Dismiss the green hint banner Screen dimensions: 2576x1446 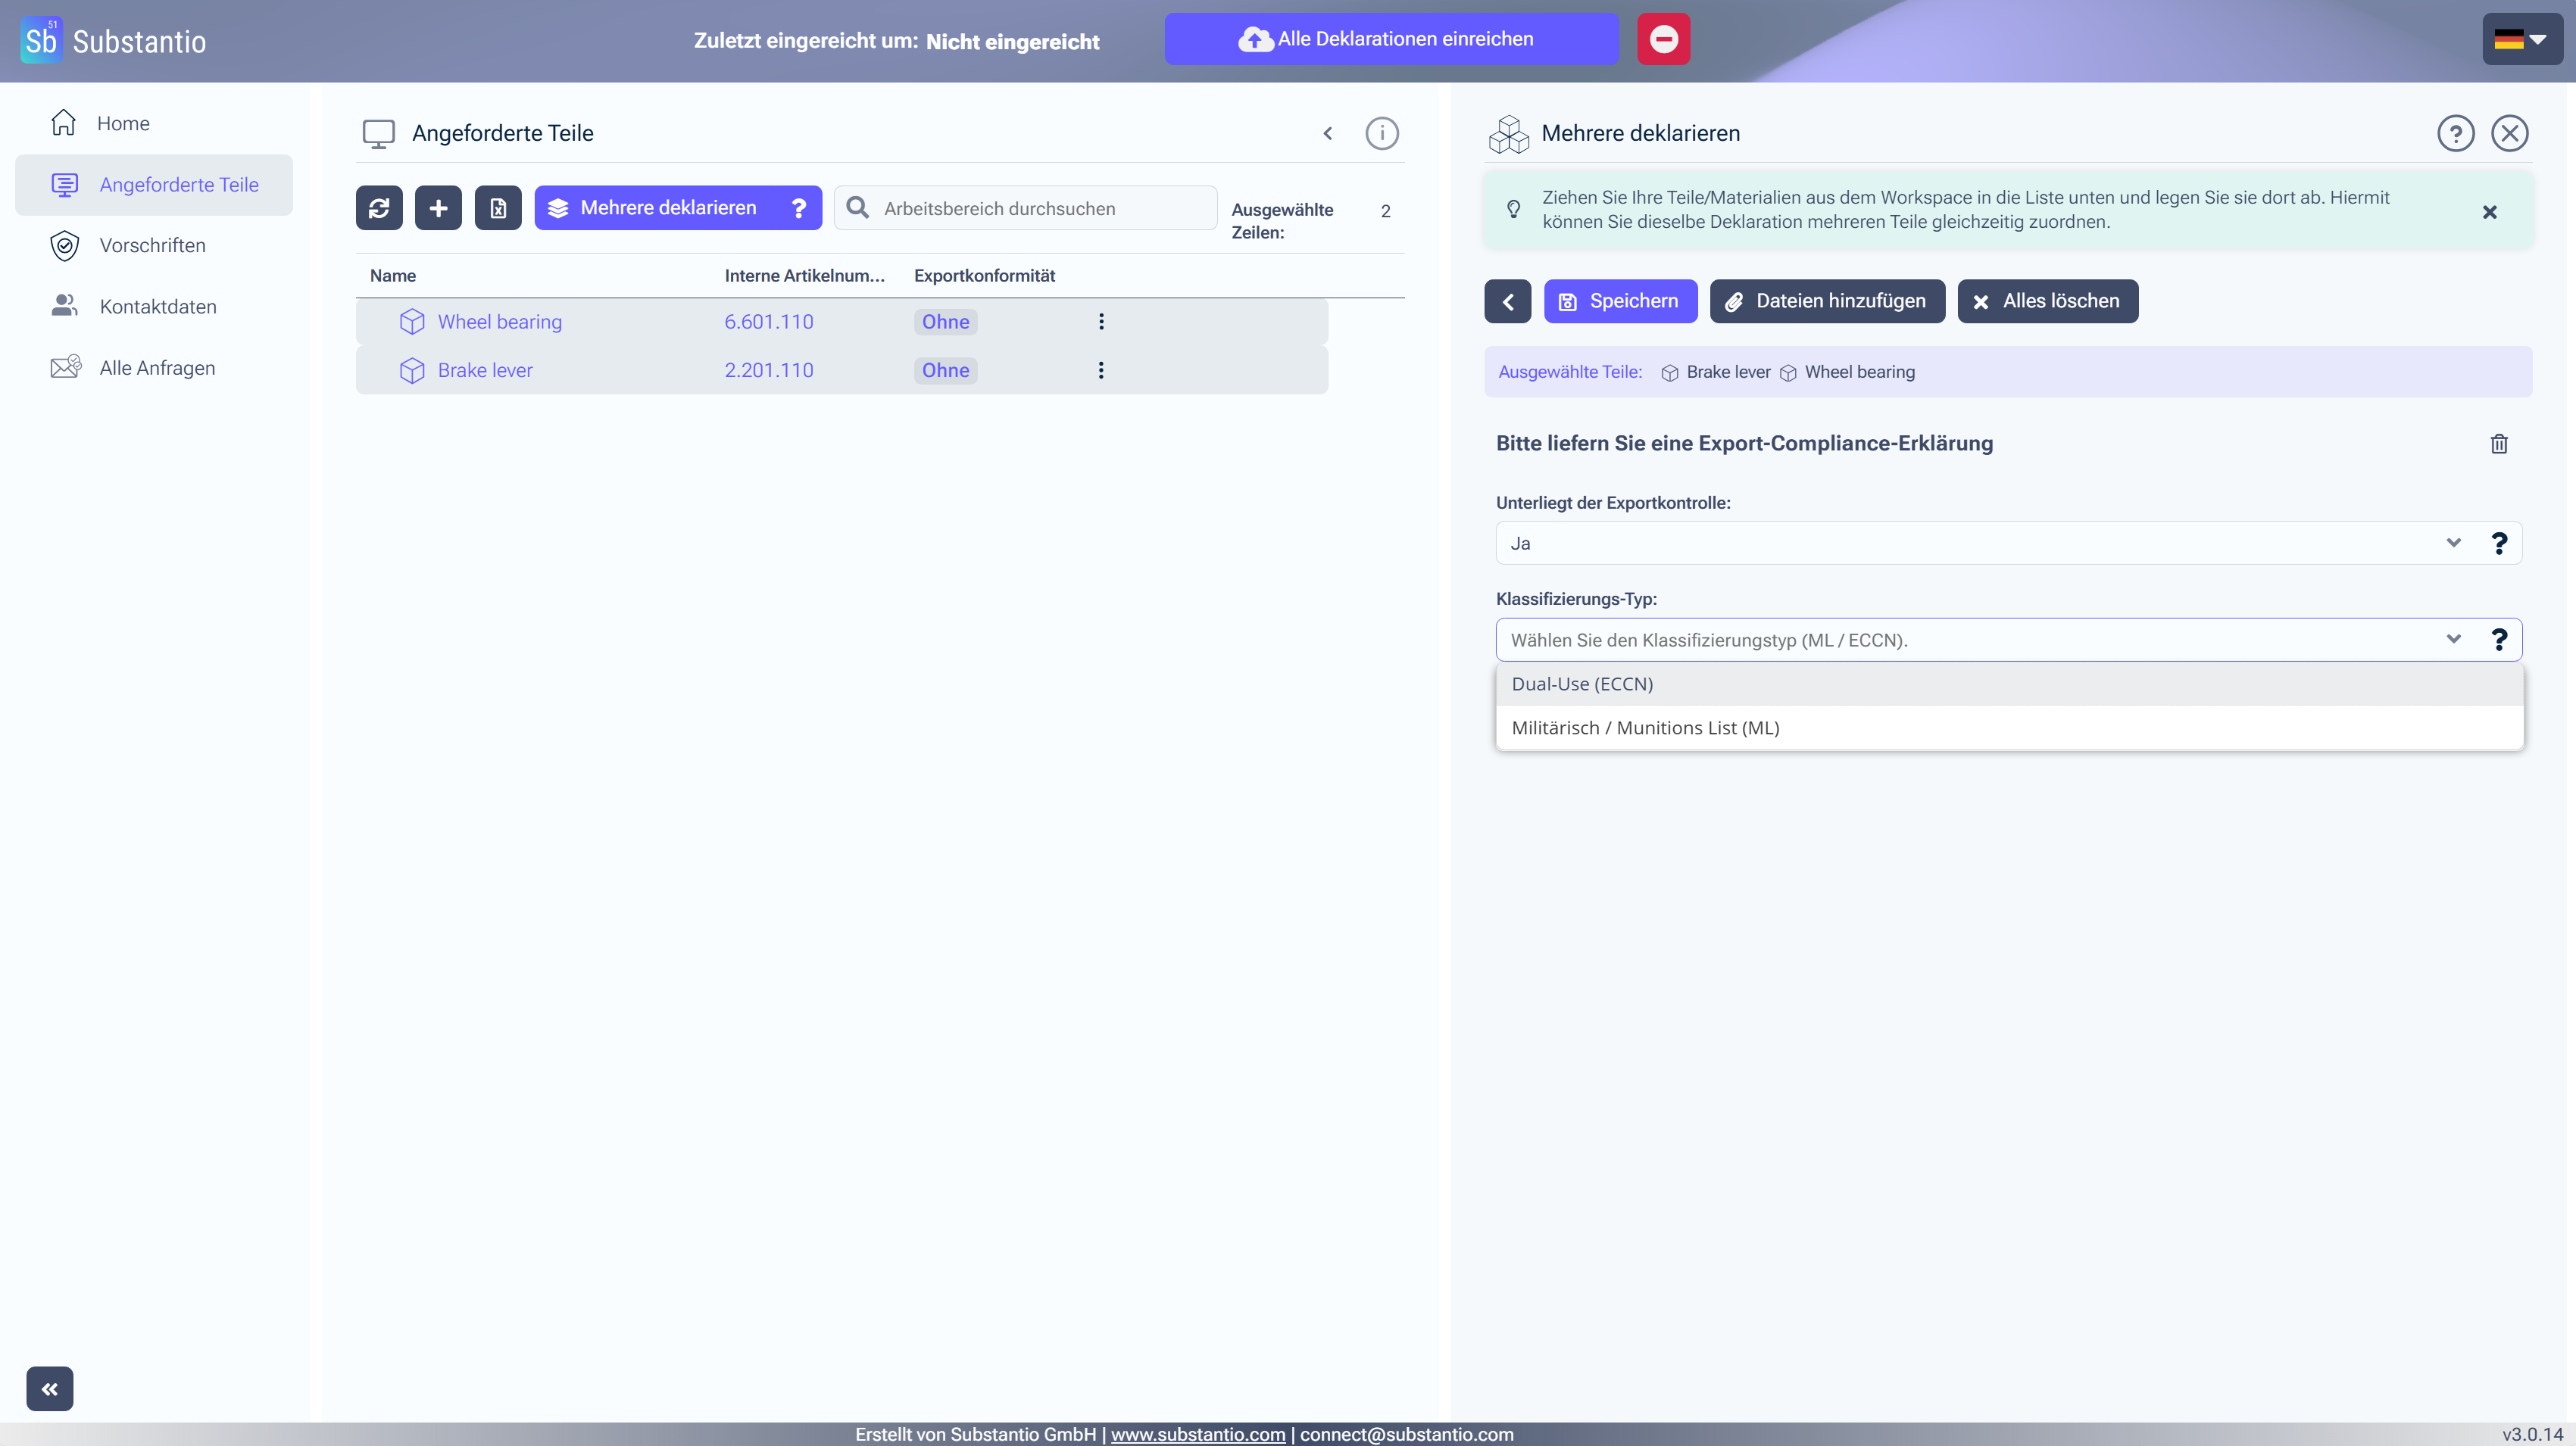tap(2489, 212)
